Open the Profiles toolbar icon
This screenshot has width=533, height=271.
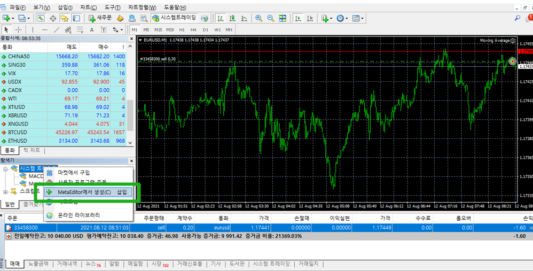24,18
